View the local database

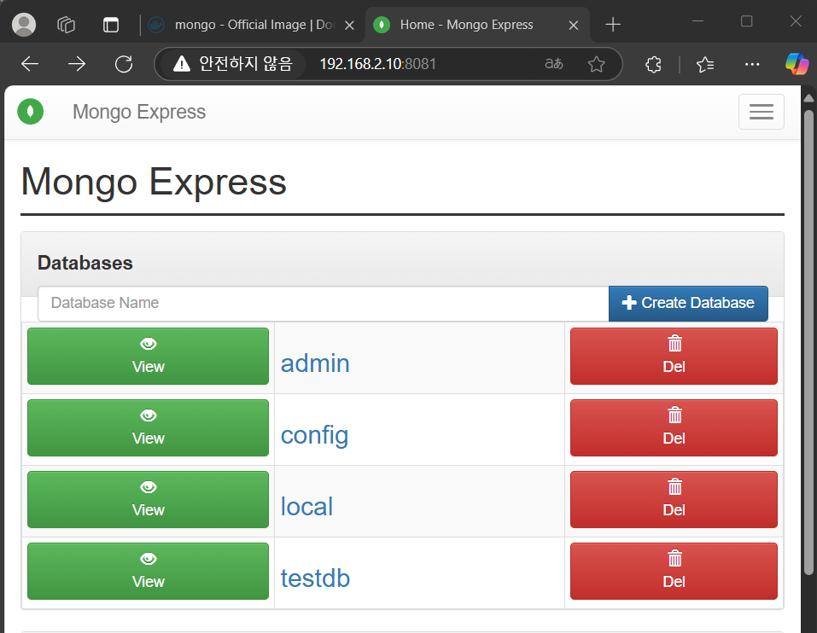148,500
